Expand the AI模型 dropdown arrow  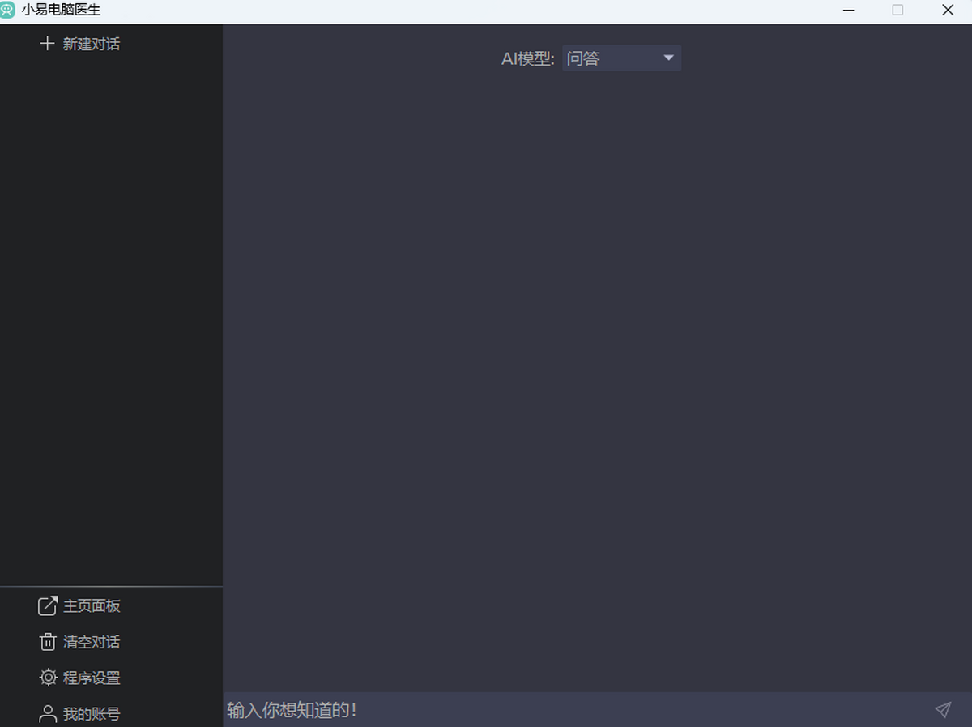(668, 58)
